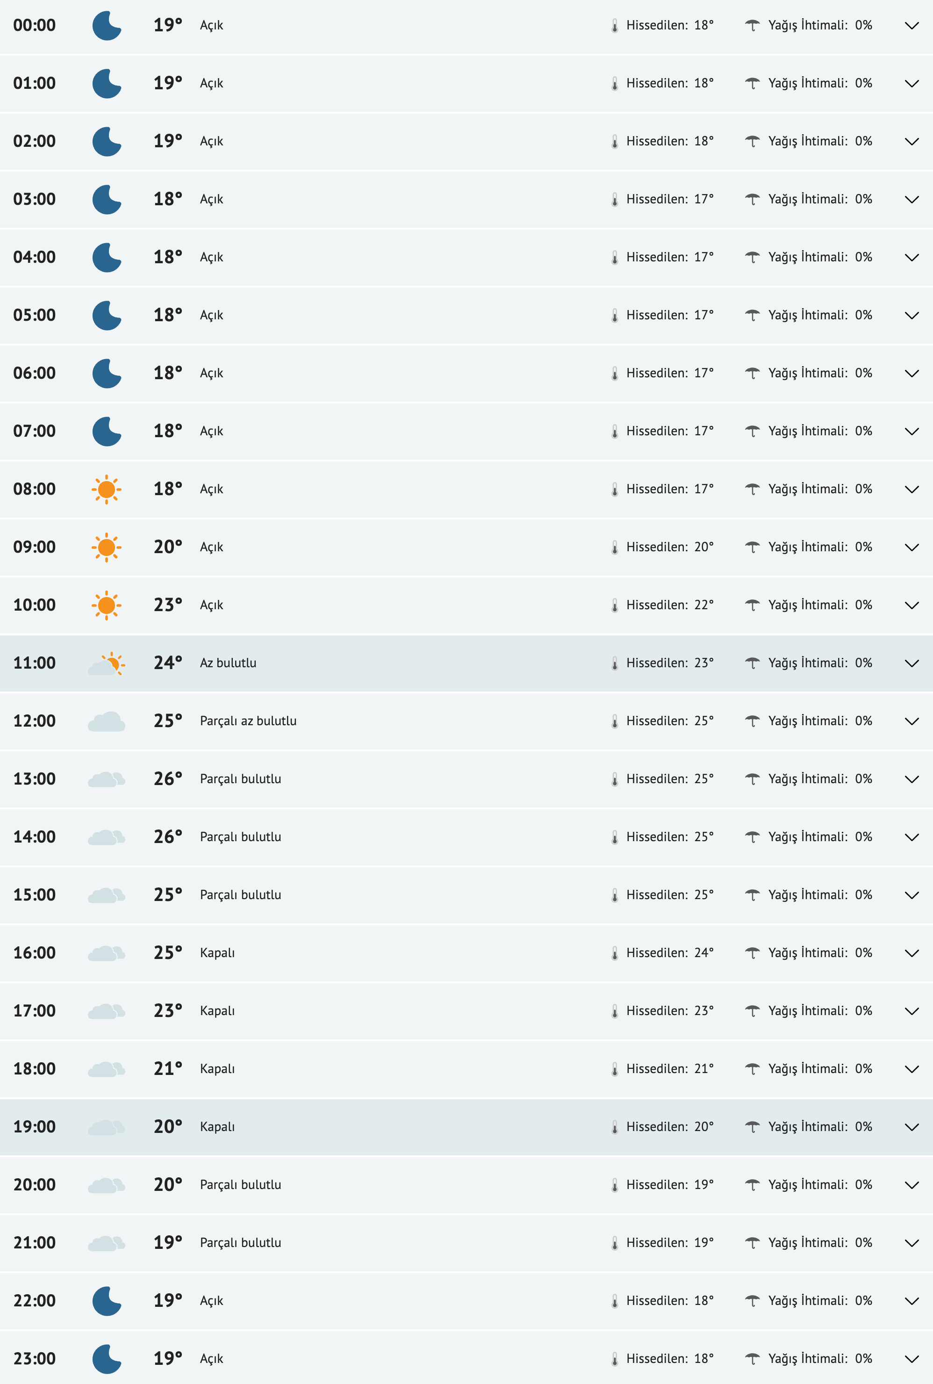This screenshot has height=1384, width=933.
Task: Select the moon icon at 22:00
Action: (x=107, y=1301)
